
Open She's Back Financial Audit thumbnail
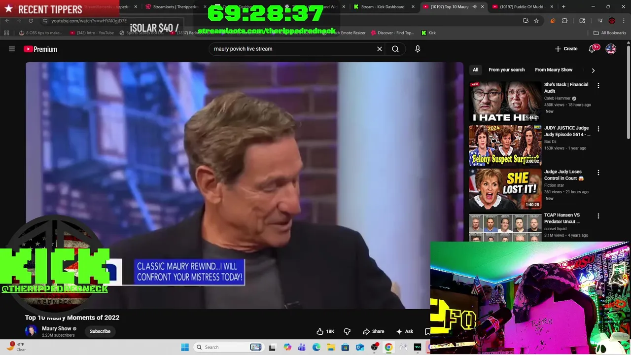coord(505,102)
